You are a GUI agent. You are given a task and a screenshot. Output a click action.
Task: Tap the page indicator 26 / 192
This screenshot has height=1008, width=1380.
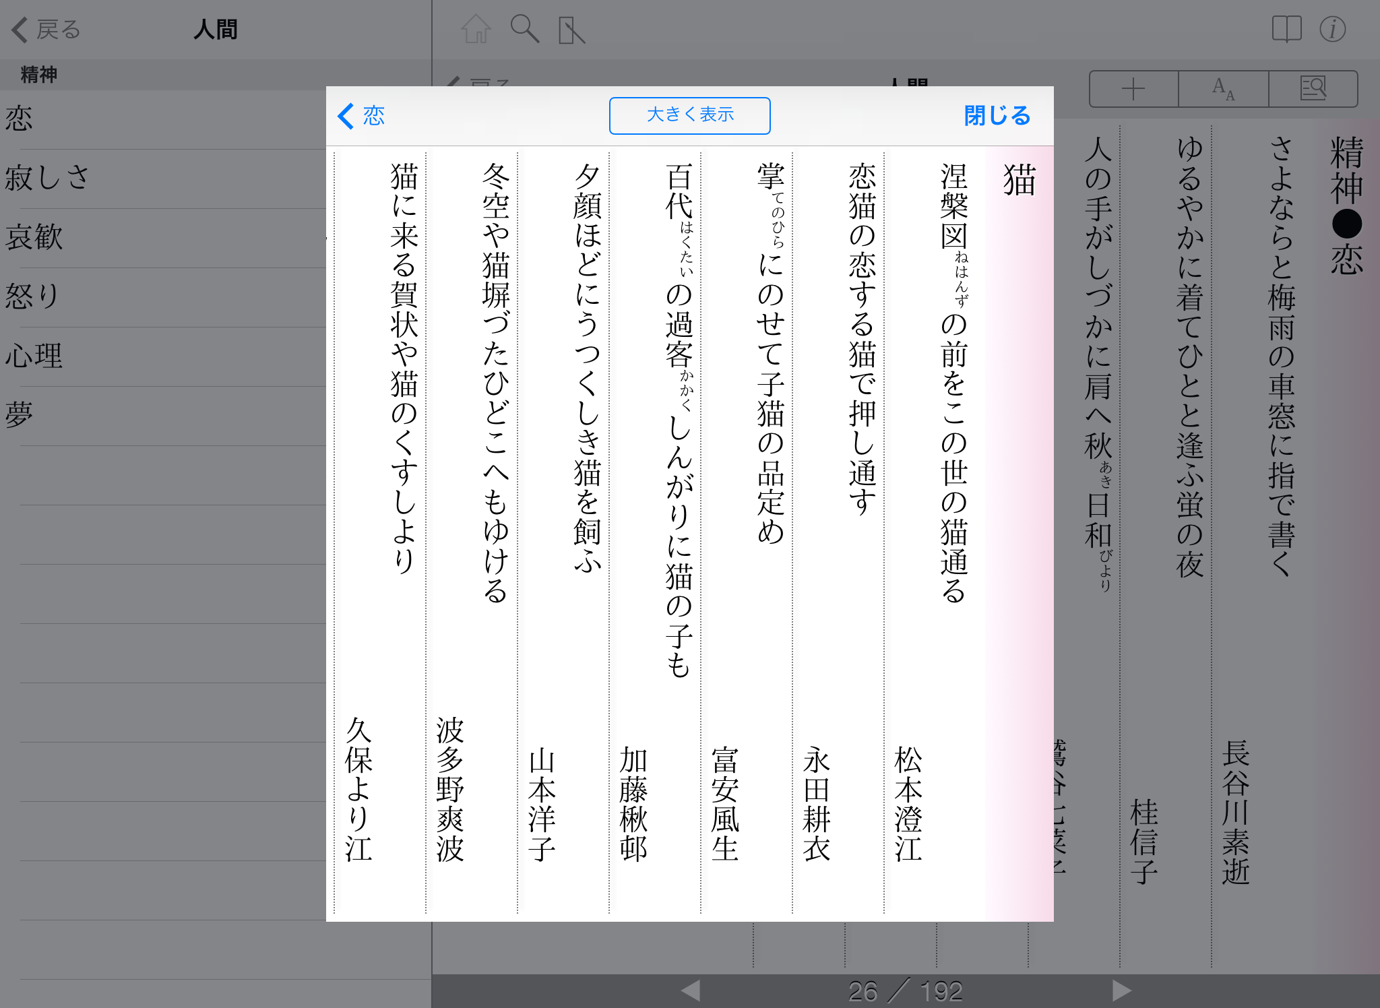(x=905, y=990)
